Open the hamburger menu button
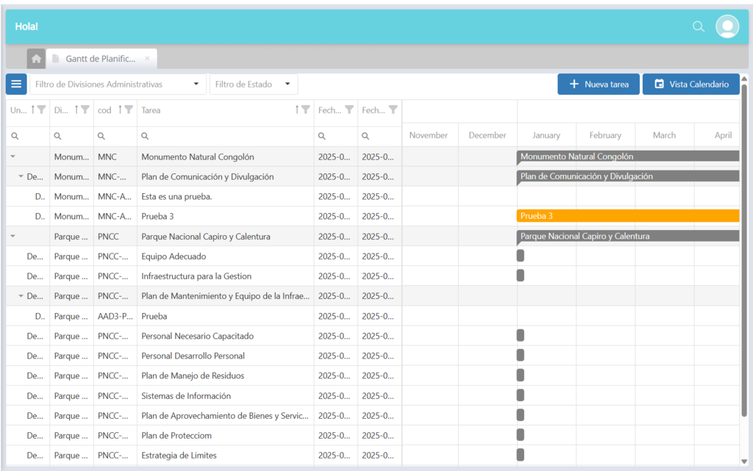The width and height of the screenshot is (753, 471). pyautogui.click(x=16, y=84)
